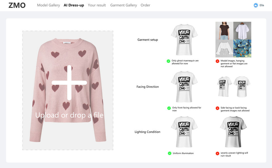
Task: Click red X beside side facing warning
Action: pyautogui.click(x=217, y=108)
